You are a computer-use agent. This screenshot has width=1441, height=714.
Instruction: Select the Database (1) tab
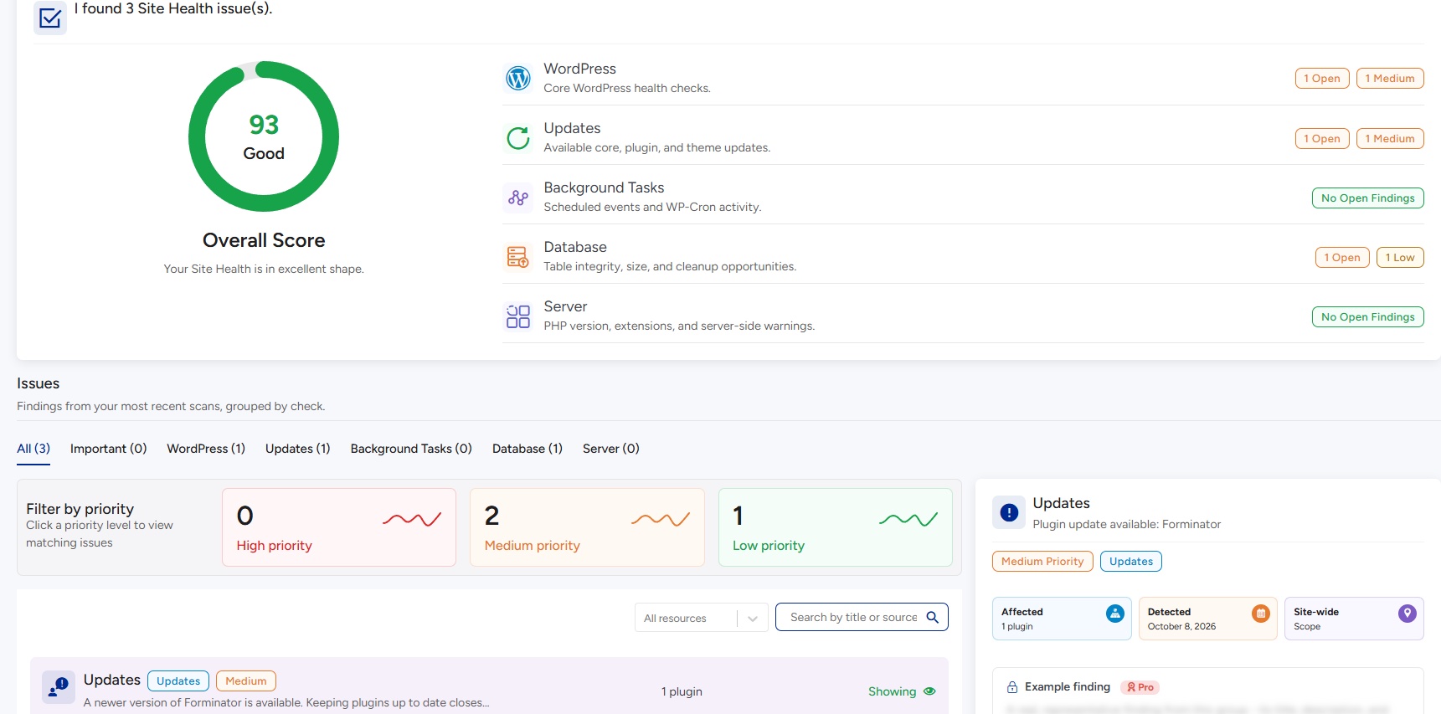[528, 449]
